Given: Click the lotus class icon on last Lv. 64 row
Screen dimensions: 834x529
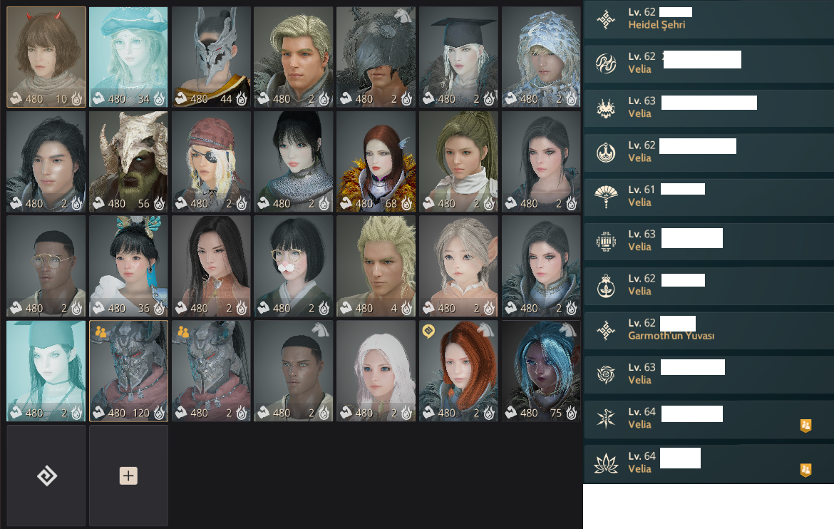Looking at the screenshot, I should (x=606, y=463).
